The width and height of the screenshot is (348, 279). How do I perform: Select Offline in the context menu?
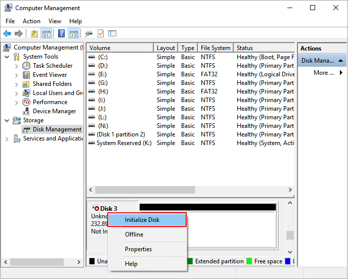coord(134,235)
